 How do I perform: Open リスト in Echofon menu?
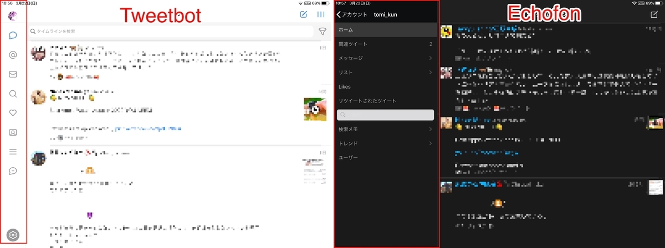click(386, 73)
